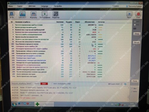Image resolution: width=149 pixels, height=112 pixels.
Task: Click raw value 4035 in reallocated row
Action: (x=94, y=32)
